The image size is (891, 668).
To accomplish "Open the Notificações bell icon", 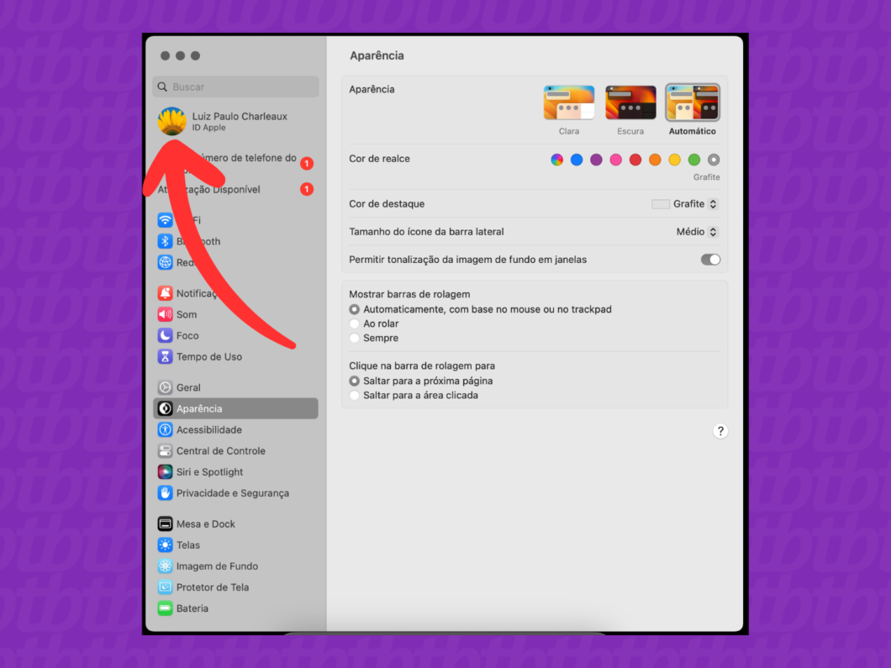I will [x=165, y=293].
